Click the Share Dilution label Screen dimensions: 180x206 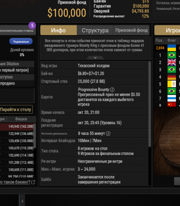pyautogui.click(x=10, y=64)
